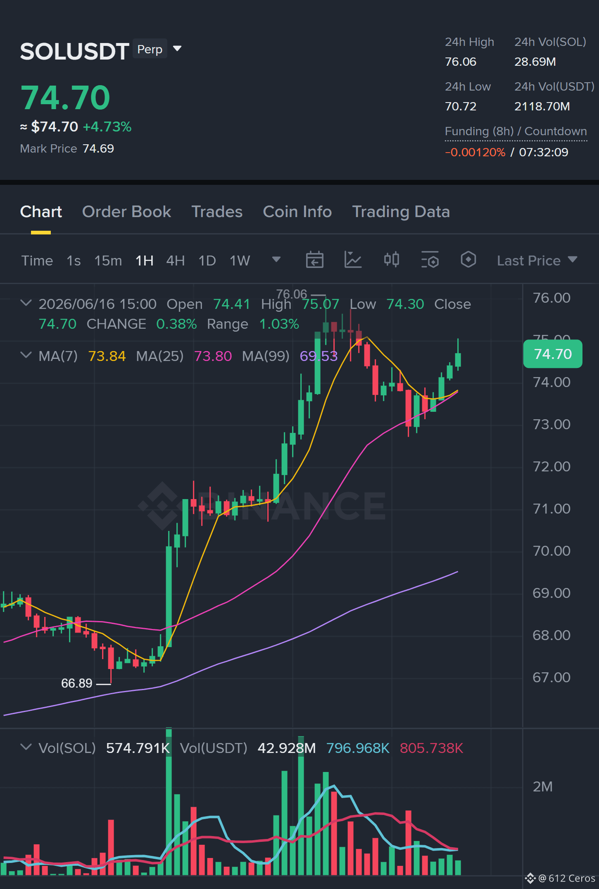Collapse the OHLC candle info row
The image size is (599, 889).
pyautogui.click(x=26, y=303)
